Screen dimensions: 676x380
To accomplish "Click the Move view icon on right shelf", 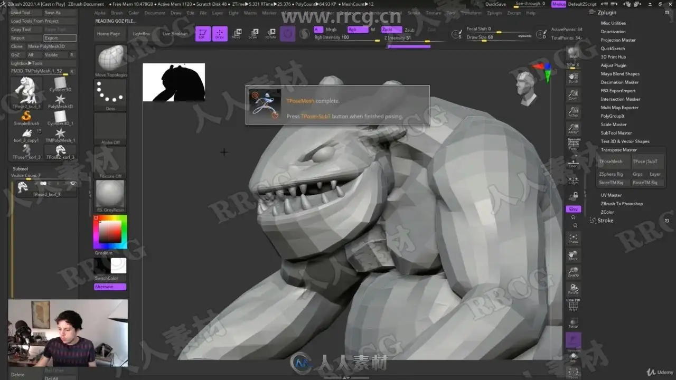I will [573, 255].
